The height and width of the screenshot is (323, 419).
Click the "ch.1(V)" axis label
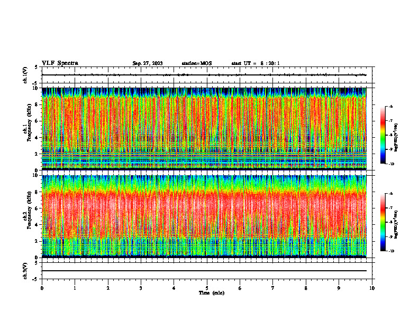pyautogui.click(x=25, y=75)
